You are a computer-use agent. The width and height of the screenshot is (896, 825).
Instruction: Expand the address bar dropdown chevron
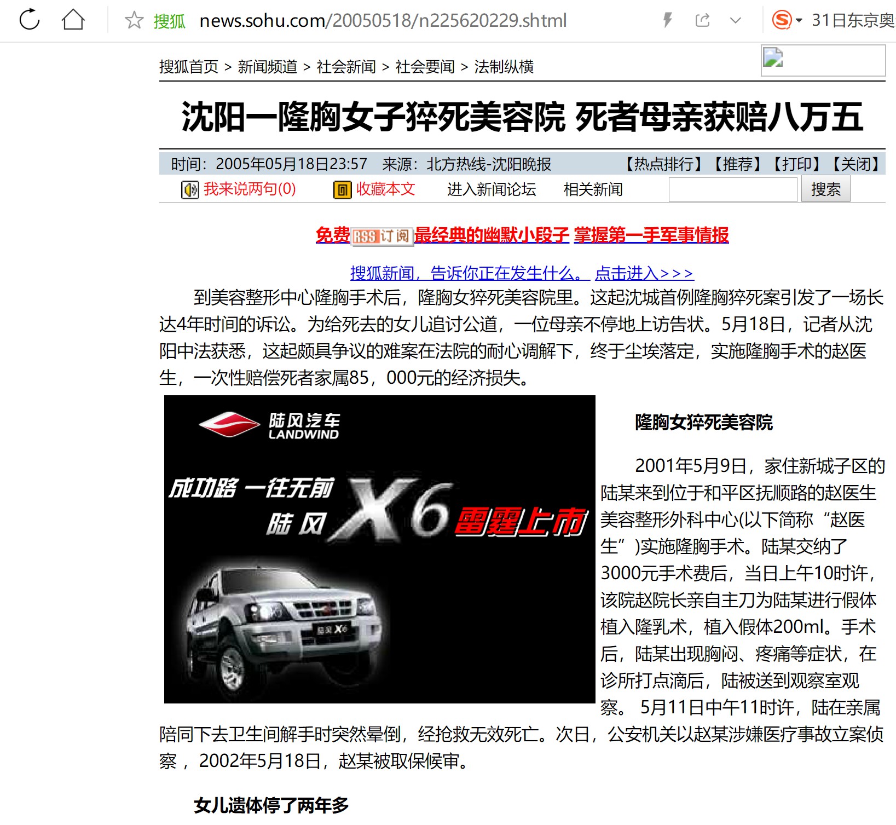coord(736,21)
